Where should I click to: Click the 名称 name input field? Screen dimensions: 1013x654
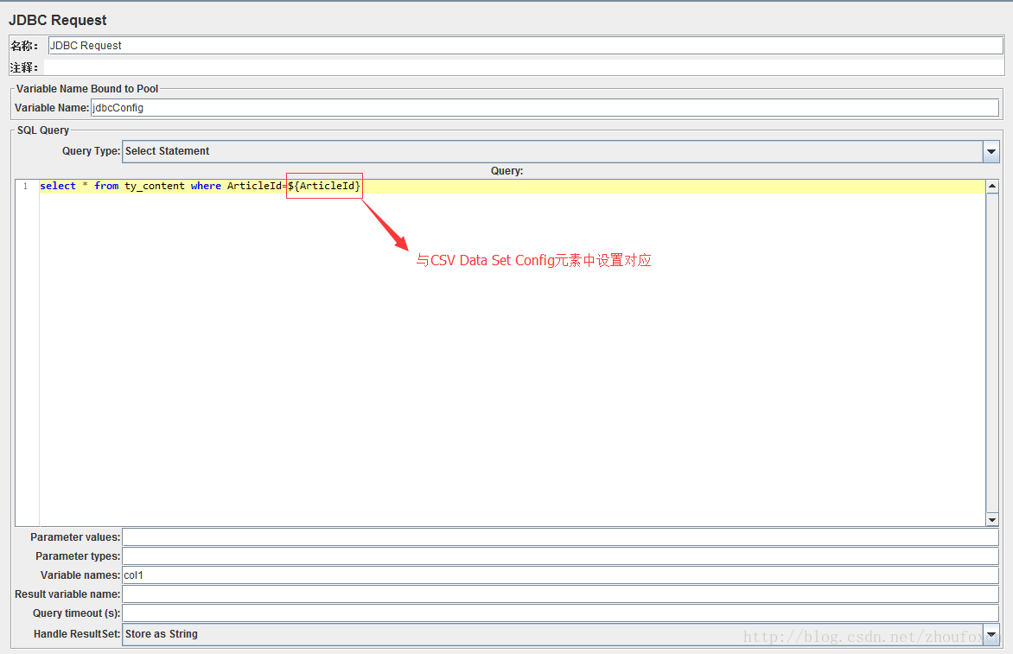(526, 45)
